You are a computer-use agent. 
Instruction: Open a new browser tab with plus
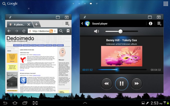click(x=36, y=24)
